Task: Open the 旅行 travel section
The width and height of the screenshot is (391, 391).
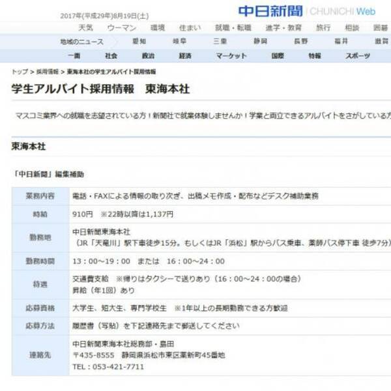Action: pos(323,28)
